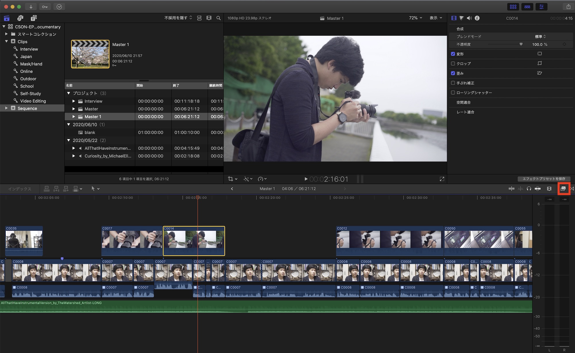Uncheck the 歪み checkbox
This screenshot has width=575, height=353.
click(453, 73)
